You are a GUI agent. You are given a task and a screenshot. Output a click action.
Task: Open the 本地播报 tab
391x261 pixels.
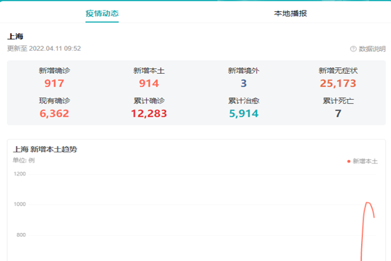point(291,13)
